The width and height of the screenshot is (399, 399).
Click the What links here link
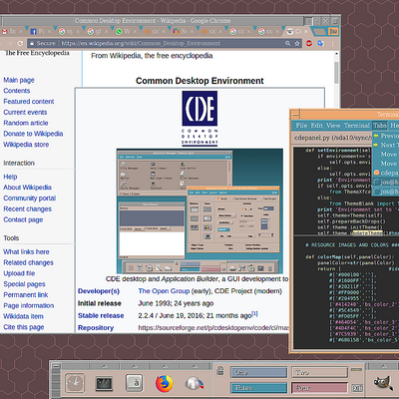click(x=26, y=252)
